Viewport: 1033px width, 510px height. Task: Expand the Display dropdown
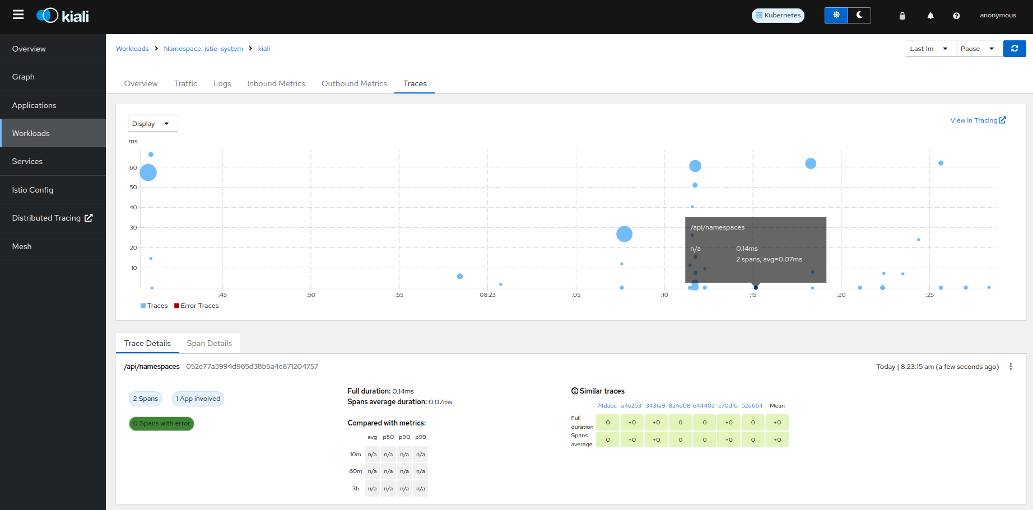152,124
